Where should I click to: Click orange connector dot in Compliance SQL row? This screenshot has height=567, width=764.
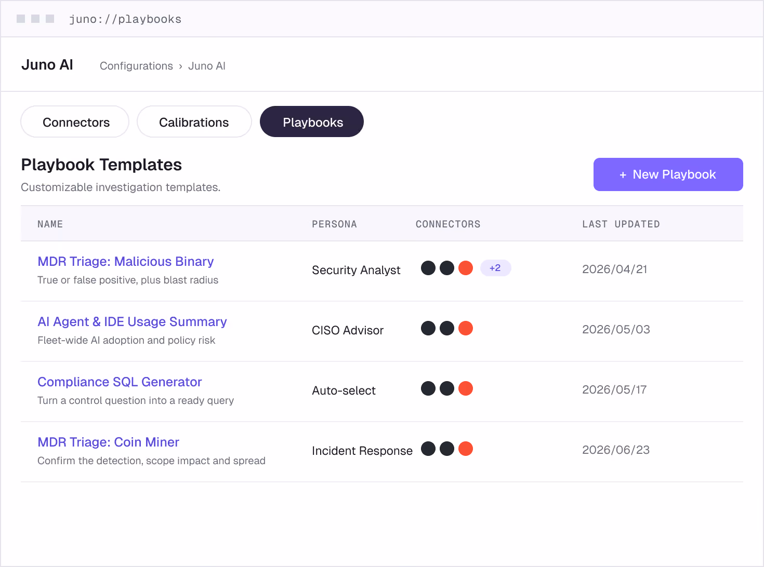pyautogui.click(x=466, y=388)
